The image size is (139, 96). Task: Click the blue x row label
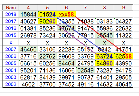11,42
